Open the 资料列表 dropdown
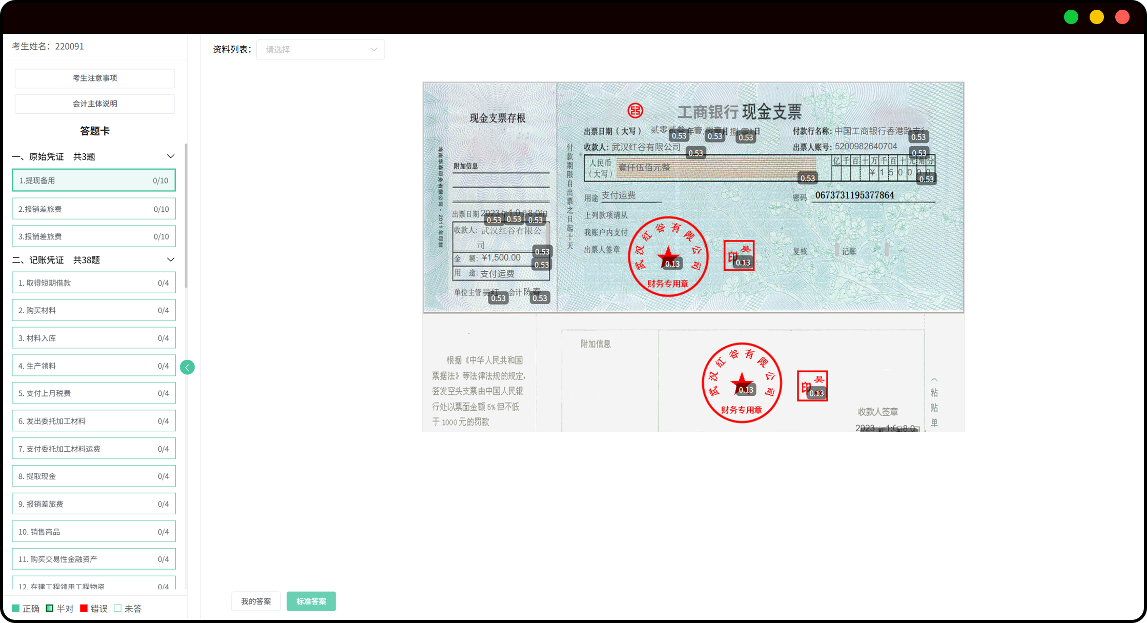The width and height of the screenshot is (1147, 623). 320,50
